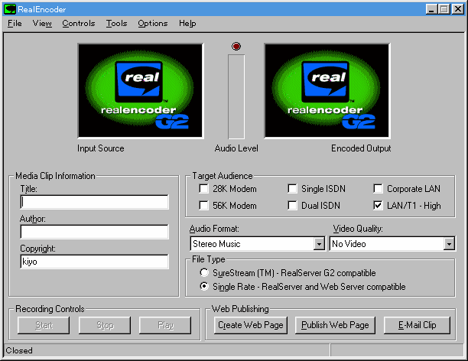The height and width of the screenshot is (361, 468).
Task: Toggle the LAN/T1 - High checkbox
Action: pos(378,206)
